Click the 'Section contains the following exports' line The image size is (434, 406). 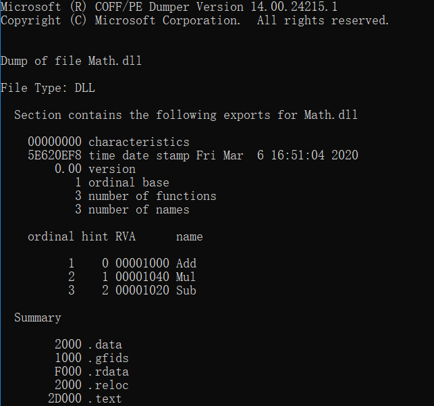[x=186, y=115]
